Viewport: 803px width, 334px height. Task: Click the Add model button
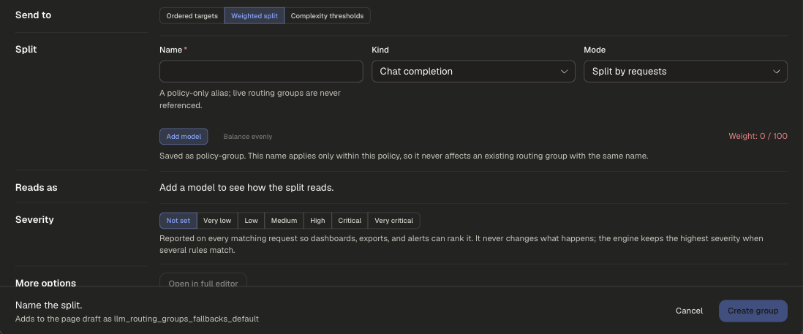[184, 137]
